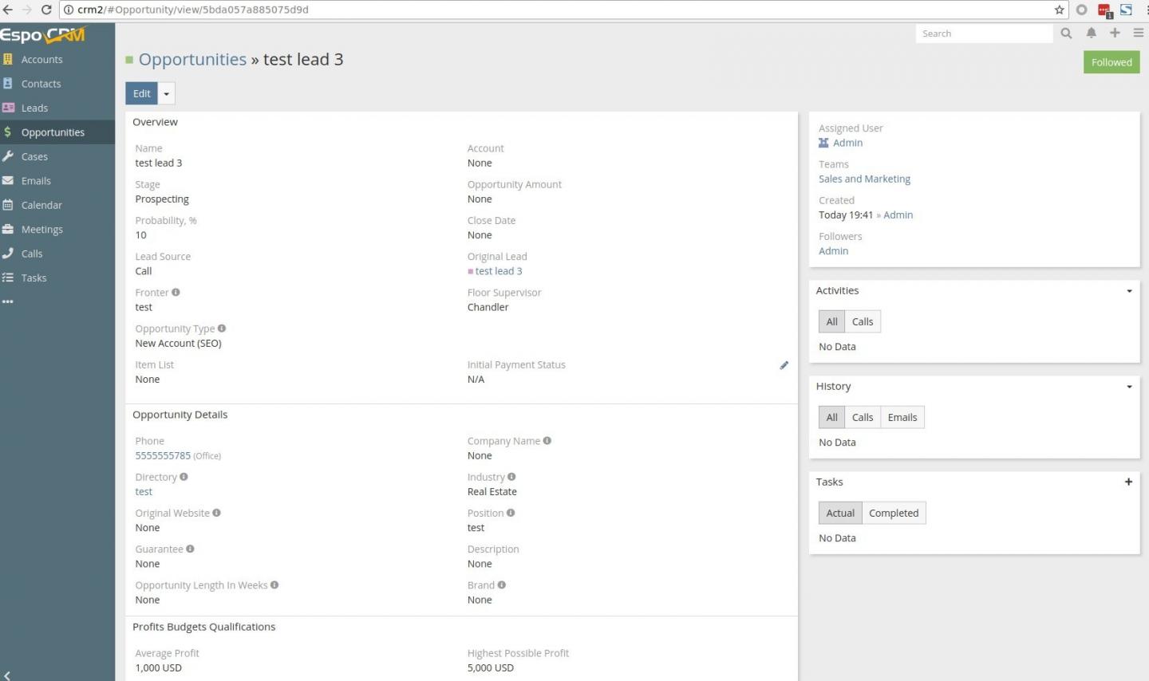
Task: Click the pencil icon beside Initial Payment Status
Action: (784, 365)
